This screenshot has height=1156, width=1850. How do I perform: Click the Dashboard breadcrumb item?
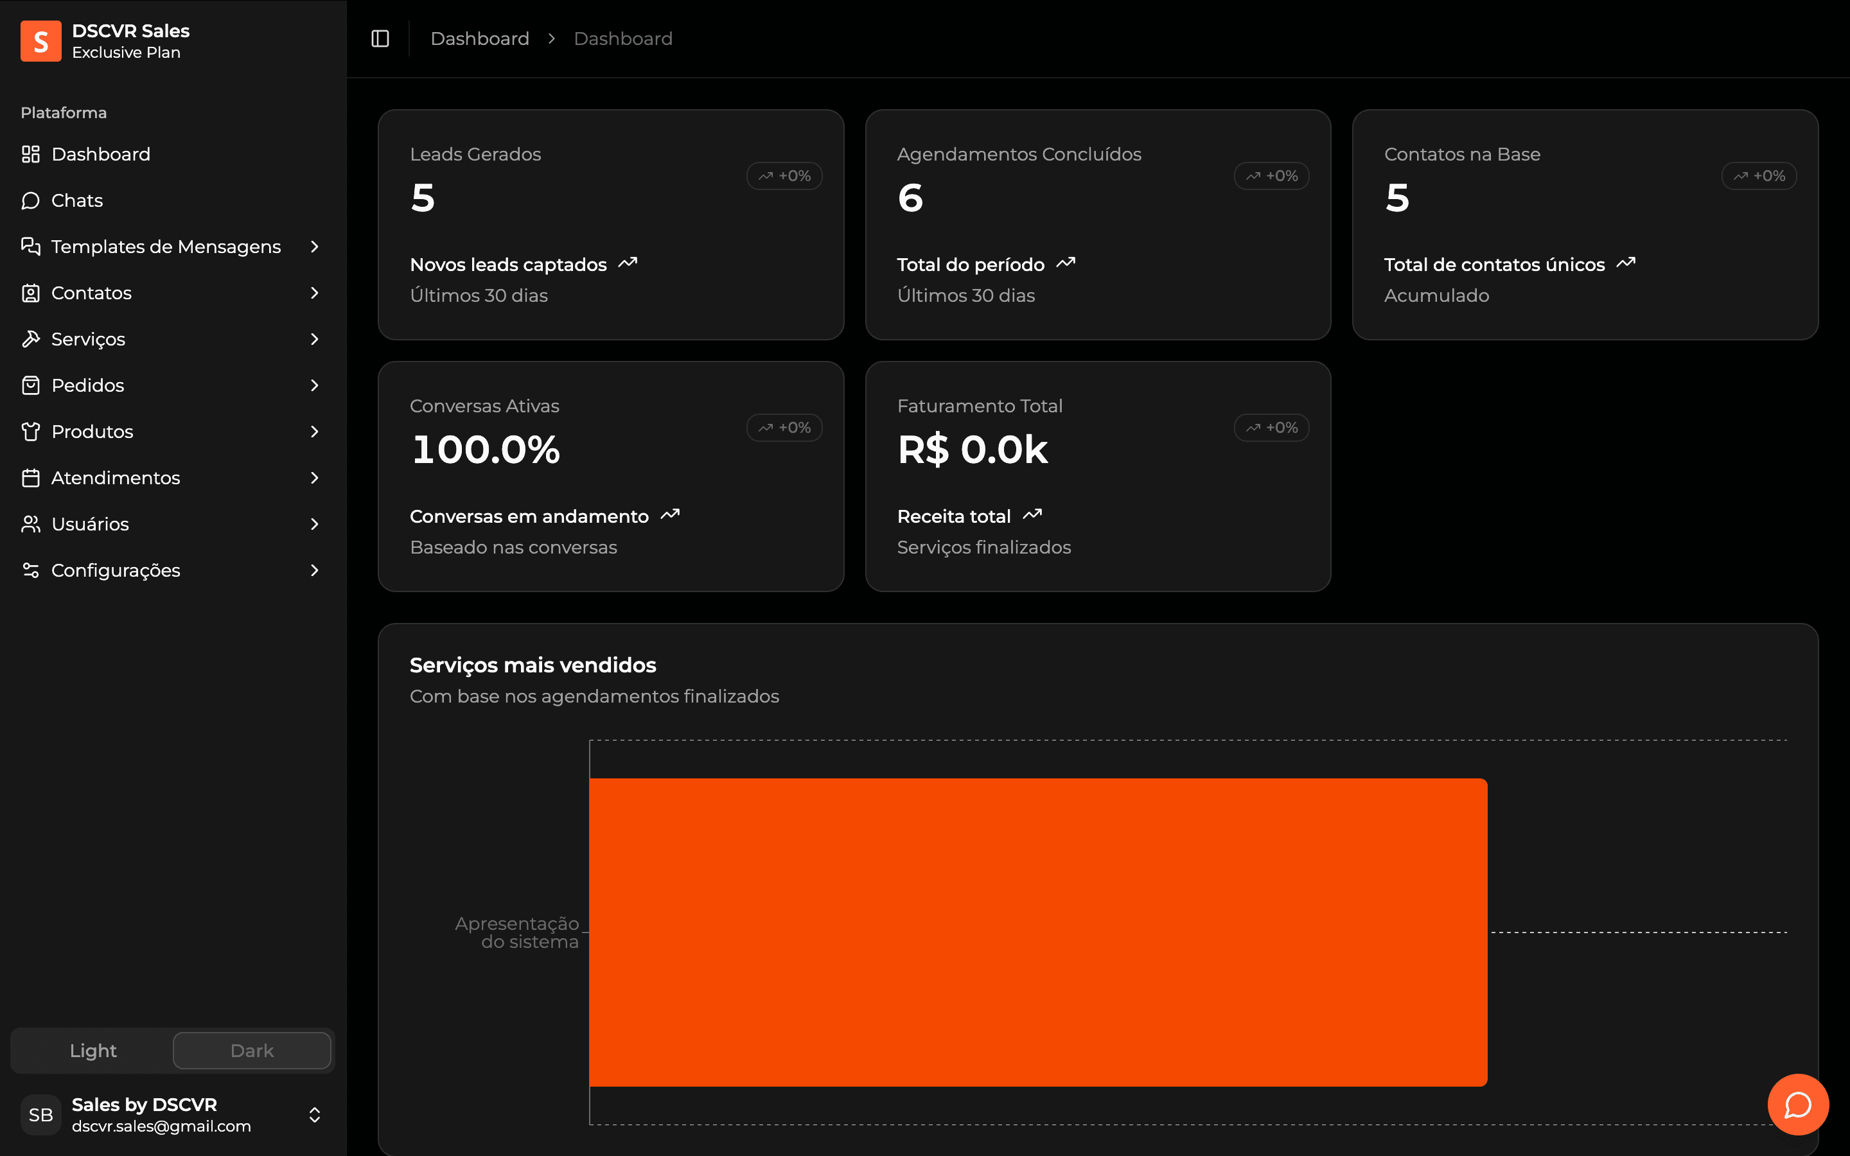480,37
